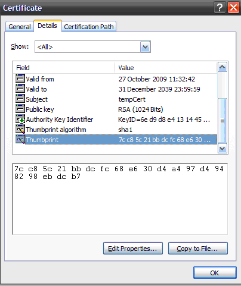Switch to the General tab

(20, 27)
